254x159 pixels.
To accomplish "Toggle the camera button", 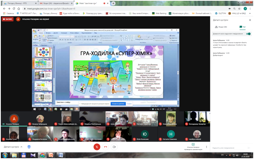I will click(x=114, y=147).
